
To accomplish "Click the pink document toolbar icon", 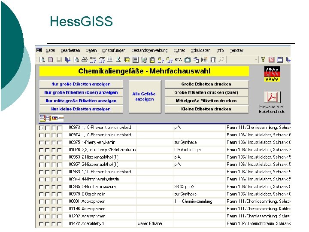I will 51,60.
